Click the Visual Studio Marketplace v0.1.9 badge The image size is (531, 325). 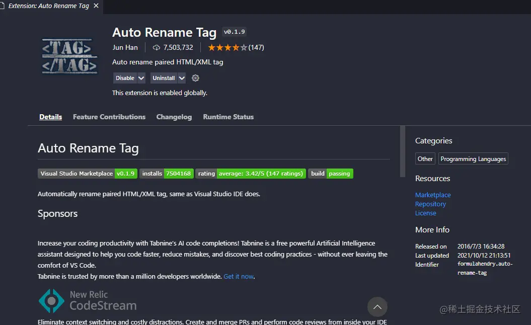click(x=88, y=174)
